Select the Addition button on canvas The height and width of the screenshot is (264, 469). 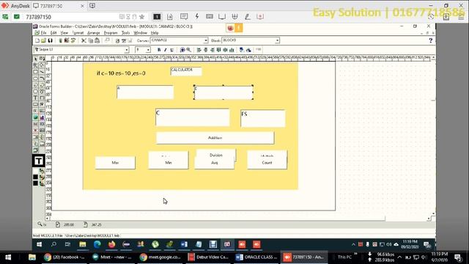click(215, 138)
